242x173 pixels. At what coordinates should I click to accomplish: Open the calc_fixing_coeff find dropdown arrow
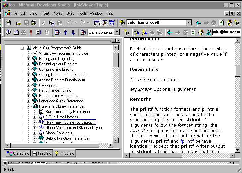pyautogui.click(x=189, y=23)
